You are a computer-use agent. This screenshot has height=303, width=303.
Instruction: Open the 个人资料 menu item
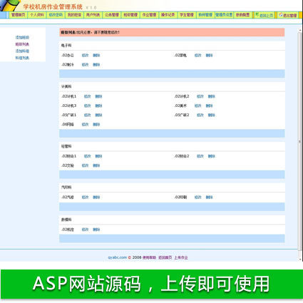point(37,15)
